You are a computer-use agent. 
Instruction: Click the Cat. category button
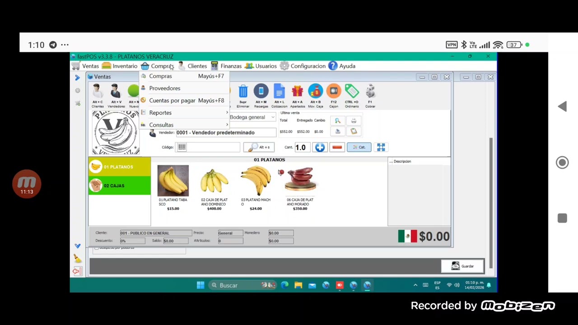359,147
